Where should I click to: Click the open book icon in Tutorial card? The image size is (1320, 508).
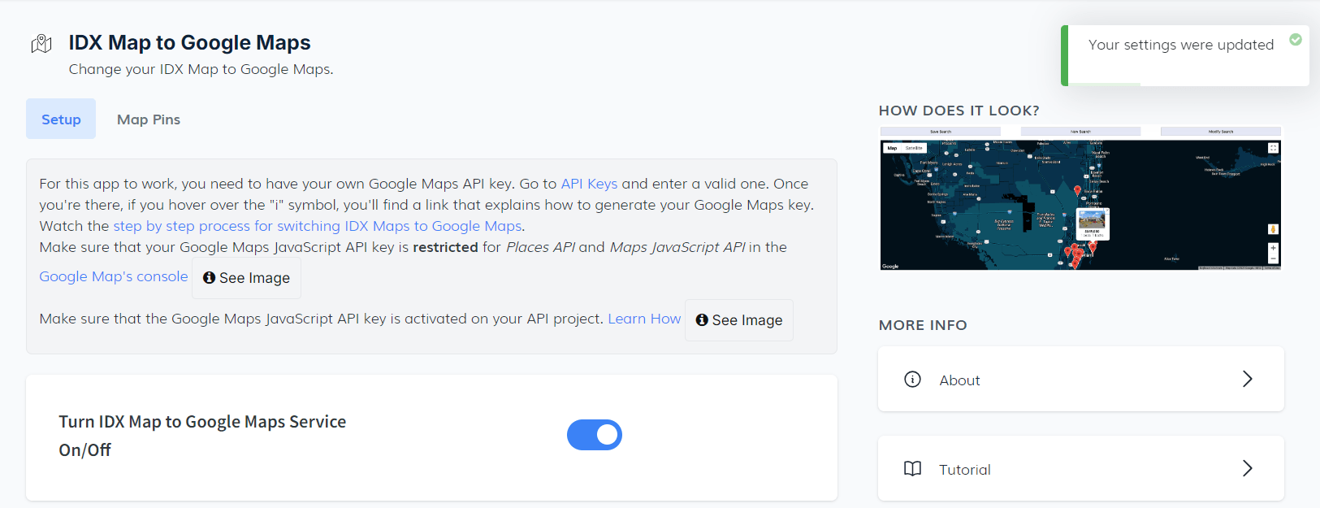click(x=912, y=469)
